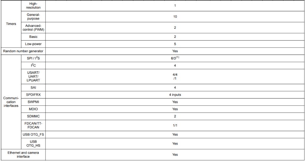Click the SWPMI label cell
The width and height of the screenshot is (305, 161).
33,102
